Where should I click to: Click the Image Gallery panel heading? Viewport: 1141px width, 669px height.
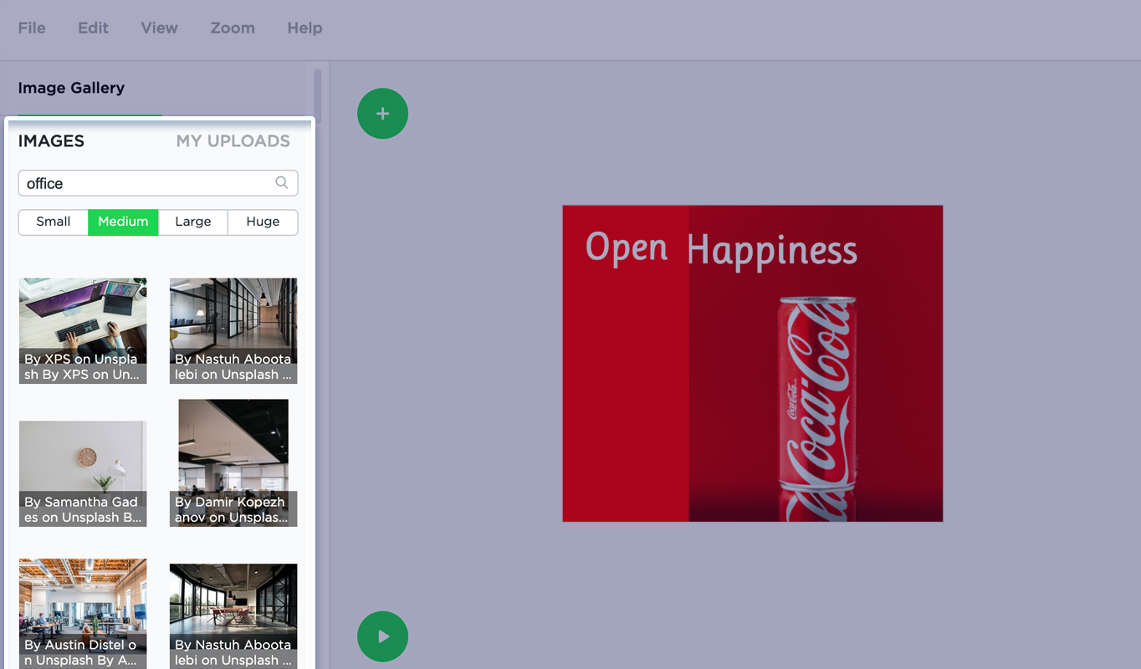[71, 88]
